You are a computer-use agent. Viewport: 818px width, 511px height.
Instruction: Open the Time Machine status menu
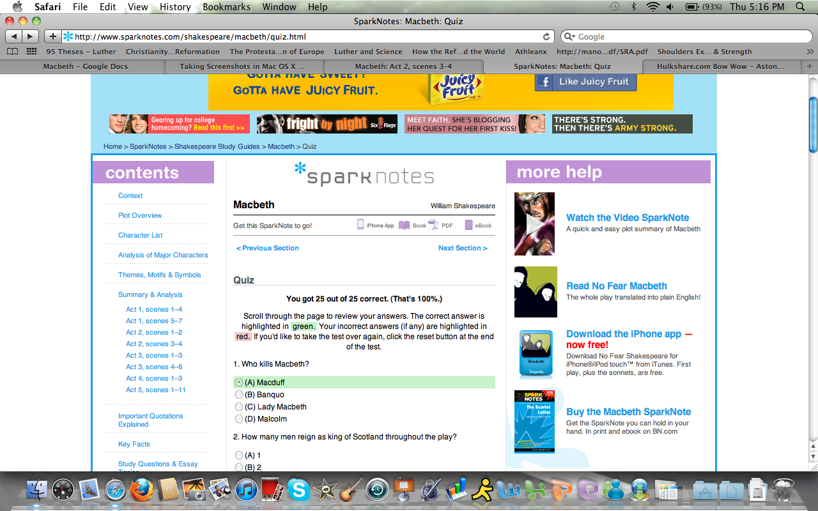point(615,7)
